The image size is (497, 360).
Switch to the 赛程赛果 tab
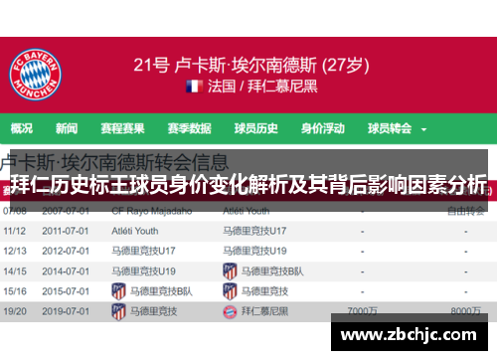pyautogui.click(x=122, y=128)
